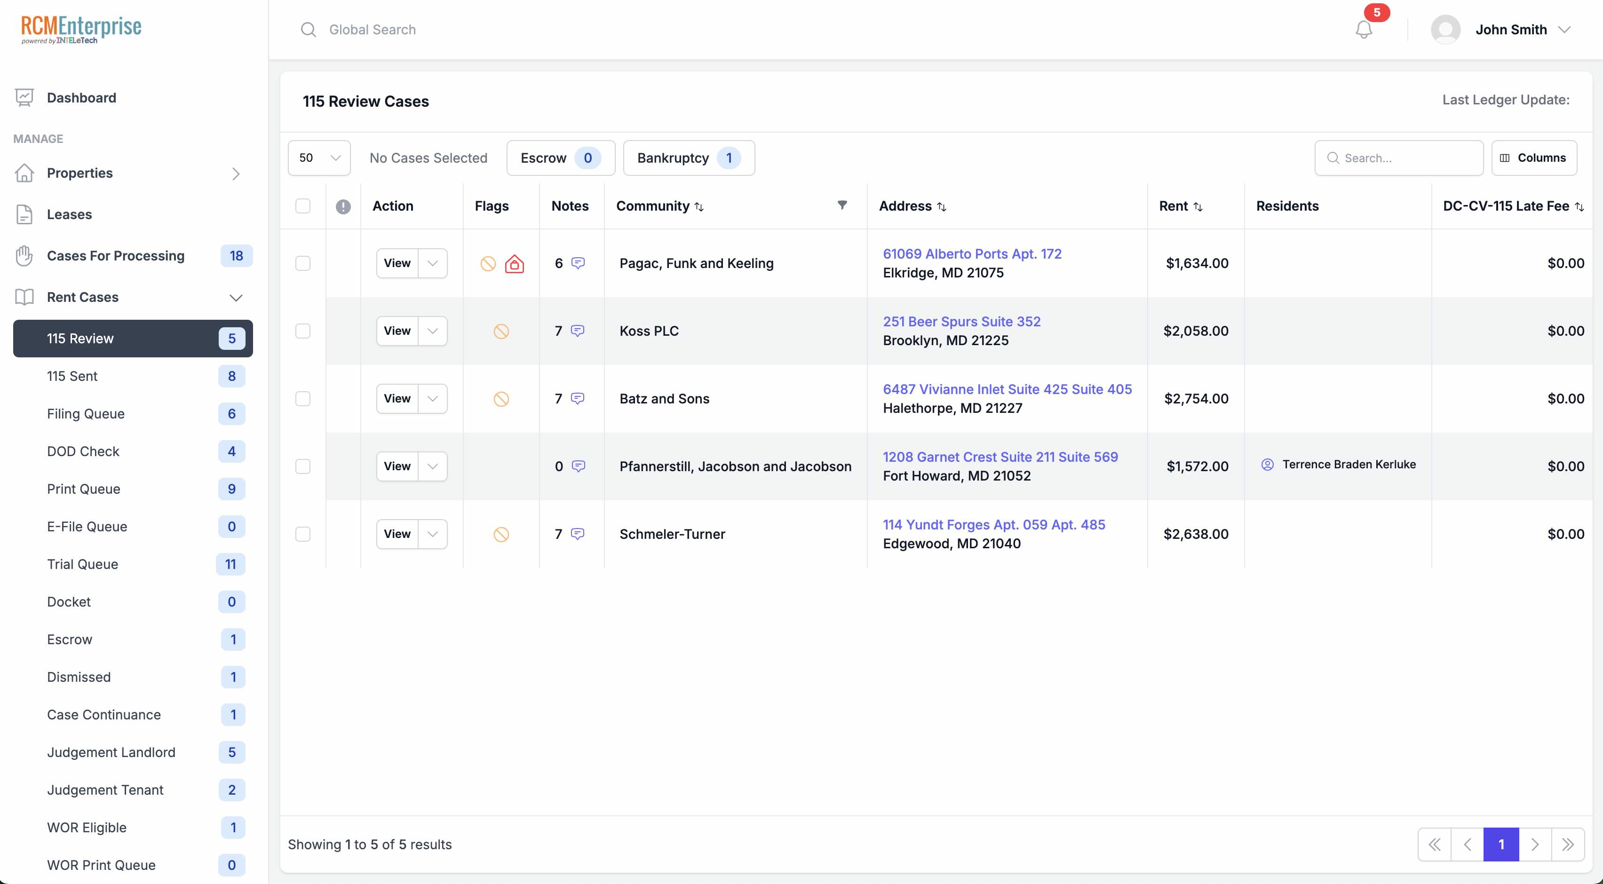Screen dimensions: 1603x884
Task: Open the View dropdown arrow on Batz and Sons row
Action: click(433, 398)
